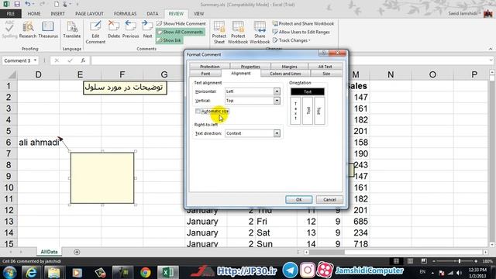Viewport: 496px width, 279px height.
Task: Open the Thesaurus tool
Action: coord(48,29)
